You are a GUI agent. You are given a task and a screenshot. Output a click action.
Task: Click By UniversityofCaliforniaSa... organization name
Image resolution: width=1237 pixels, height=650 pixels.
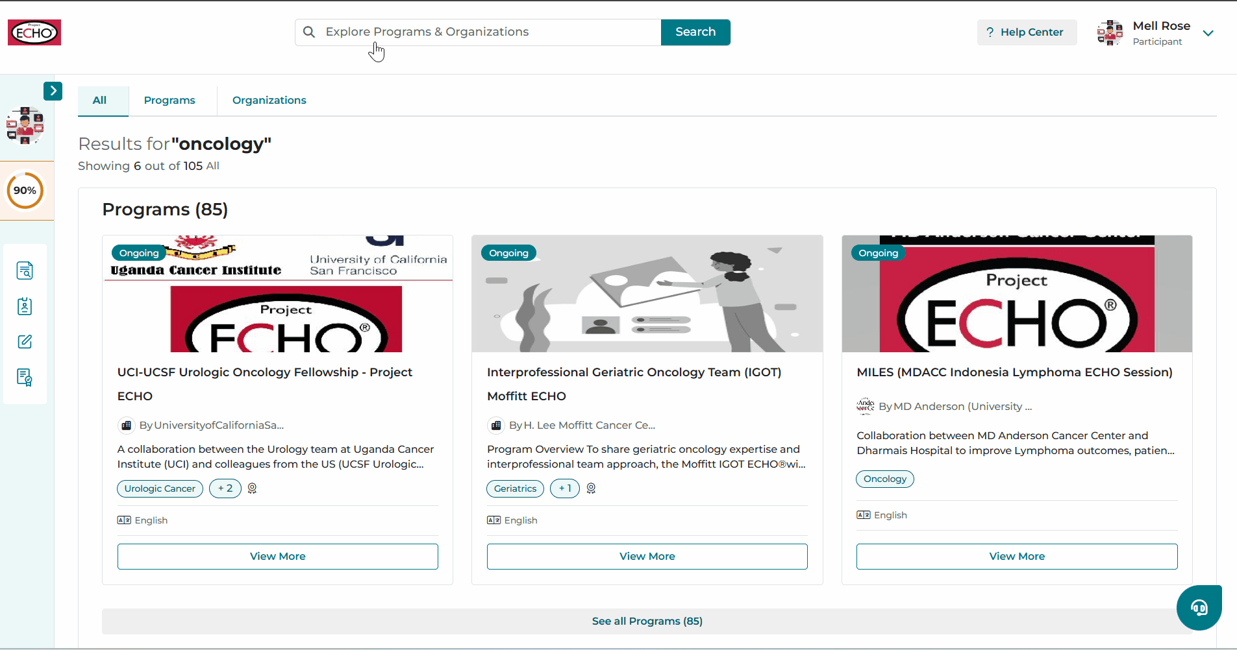coord(212,426)
